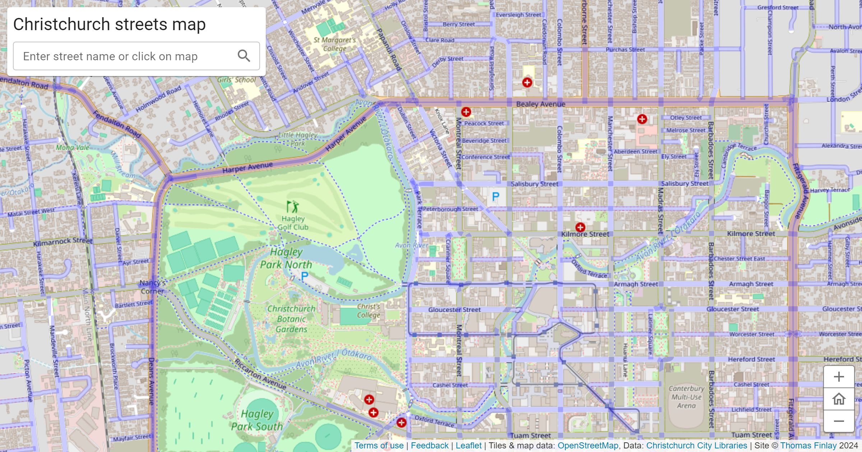
Task: Zoom in with the plus button
Action: point(839,377)
